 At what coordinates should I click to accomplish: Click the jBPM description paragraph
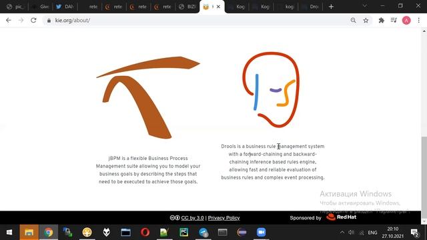148,170
